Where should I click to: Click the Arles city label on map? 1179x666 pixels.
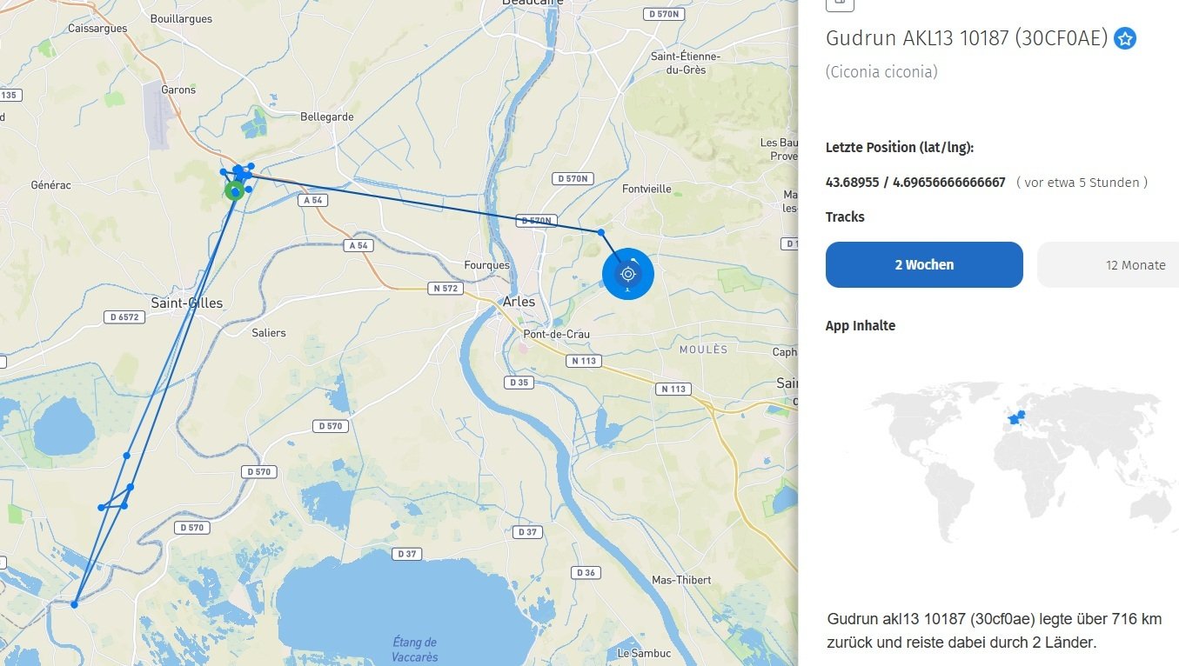pos(519,302)
